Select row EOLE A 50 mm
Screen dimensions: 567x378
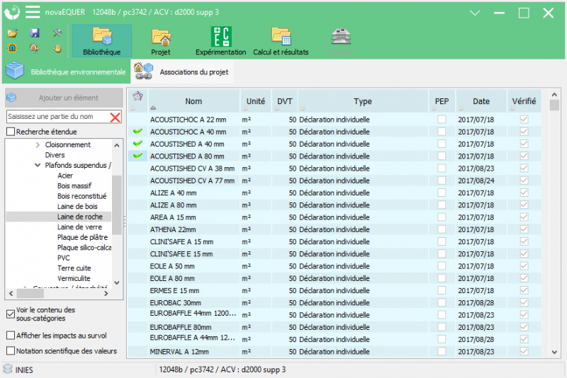[335, 266]
